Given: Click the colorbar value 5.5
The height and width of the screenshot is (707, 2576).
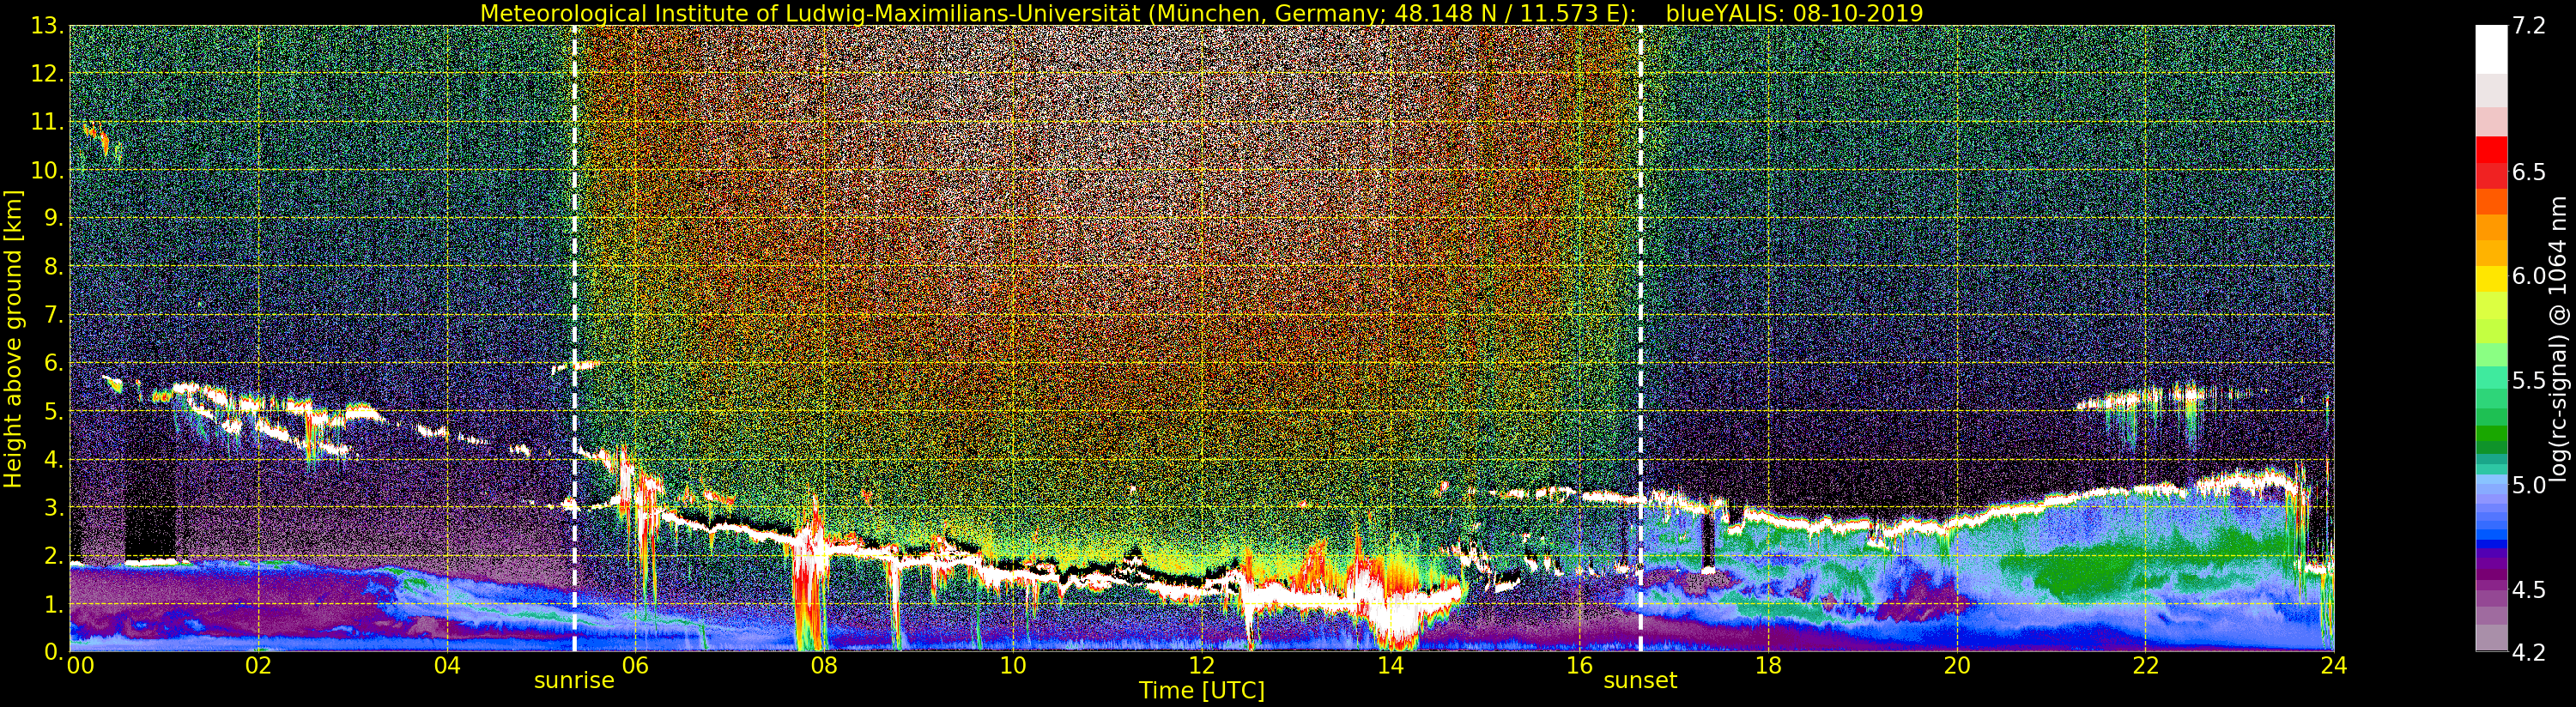Looking at the screenshot, I should pos(2529,381).
